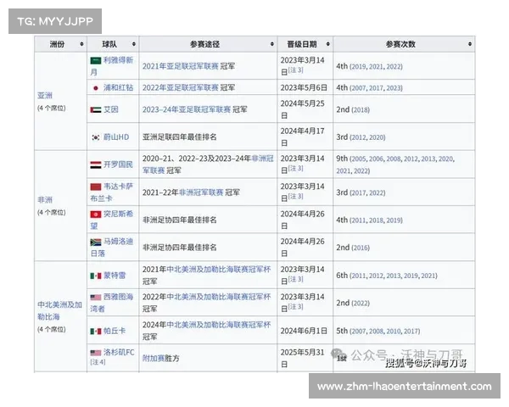
Task: Open the 中北美洲及加勒比海 confederation link
Action: 59,310
